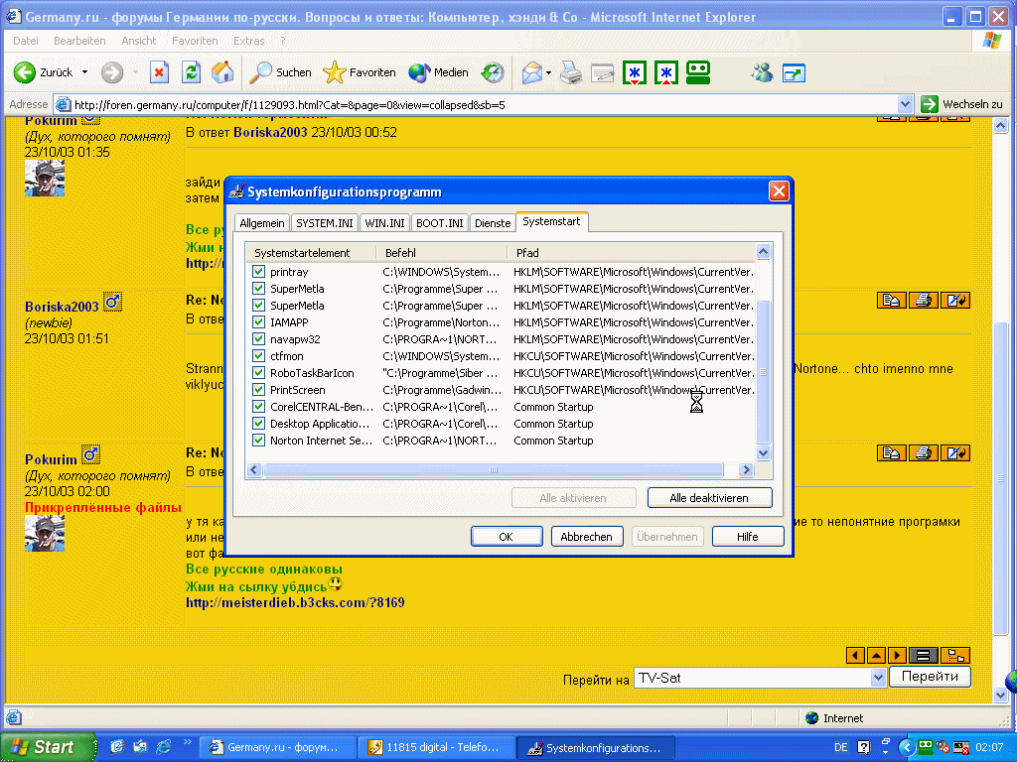Expand quick launch chevron on taskbar
The width and height of the screenshot is (1017, 762).
(188, 742)
